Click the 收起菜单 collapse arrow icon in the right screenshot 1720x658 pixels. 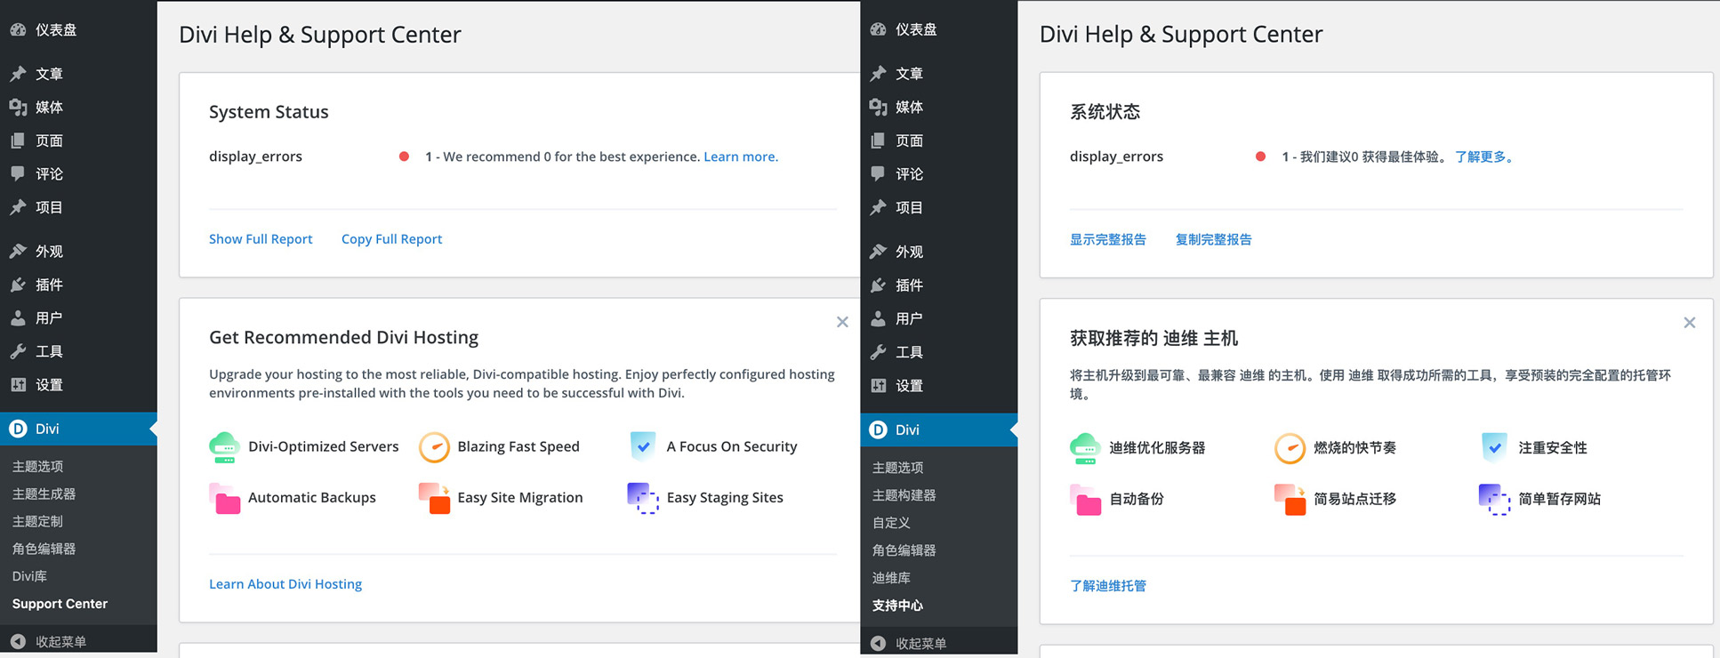(878, 643)
